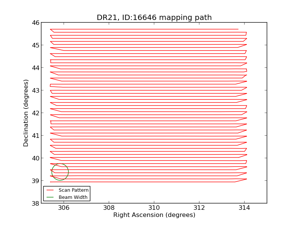Click y-axis tick label 46

tap(35, 23)
